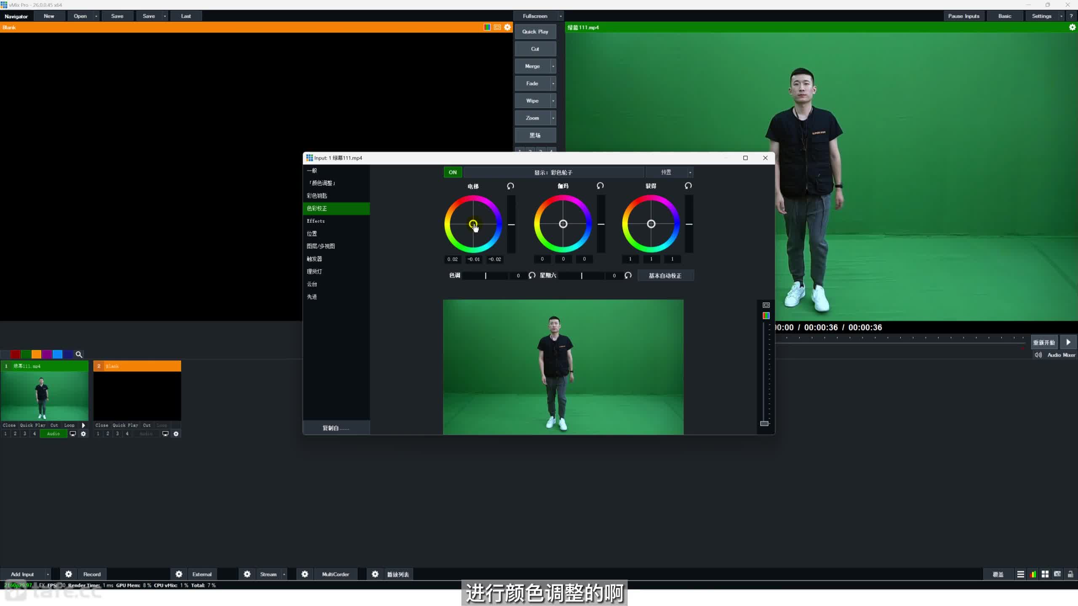Click the unlock padlock icon
The height and width of the screenshot is (606, 1078).
[1070, 574]
